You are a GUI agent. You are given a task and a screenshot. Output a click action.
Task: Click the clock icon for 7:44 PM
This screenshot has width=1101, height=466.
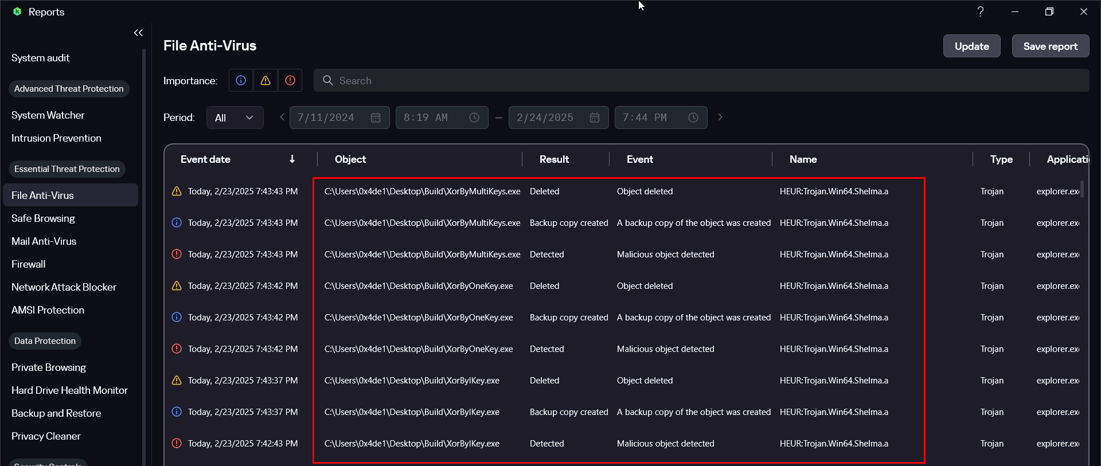tap(693, 118)
